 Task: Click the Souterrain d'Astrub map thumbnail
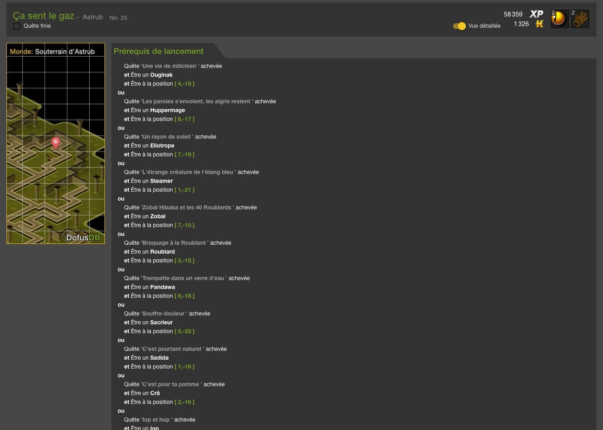pos(55,143)
